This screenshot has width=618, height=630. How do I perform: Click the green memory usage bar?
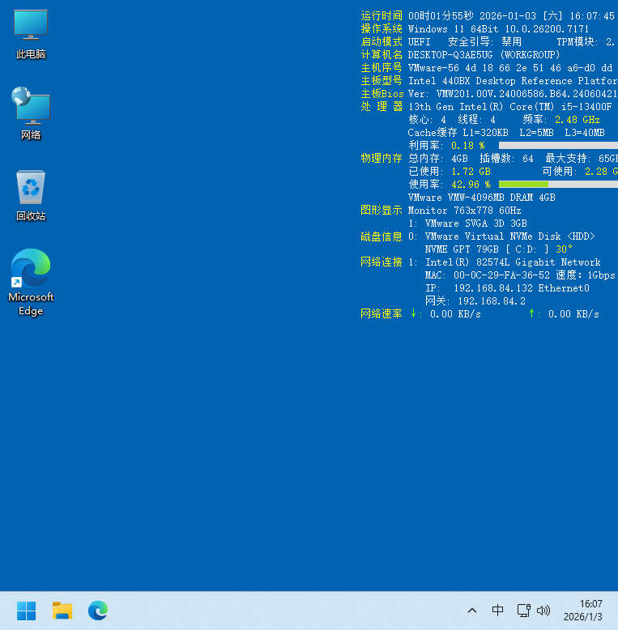pos(523,185)
